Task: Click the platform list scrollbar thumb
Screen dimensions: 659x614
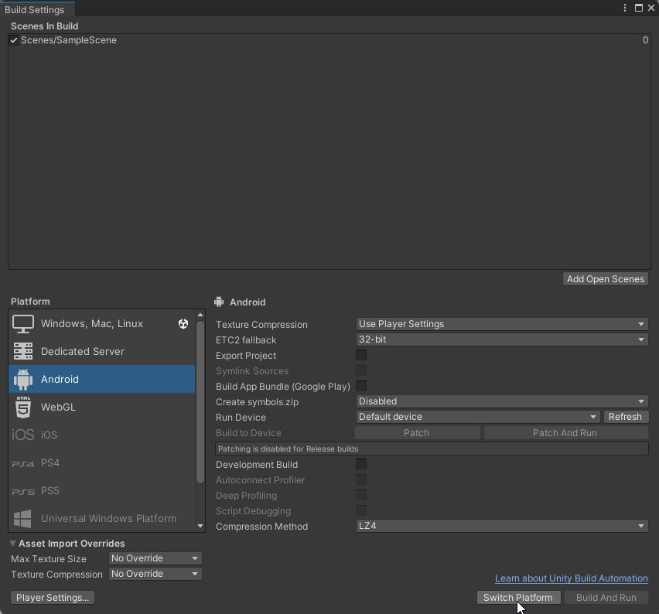Action: click(x=200, y=402)
